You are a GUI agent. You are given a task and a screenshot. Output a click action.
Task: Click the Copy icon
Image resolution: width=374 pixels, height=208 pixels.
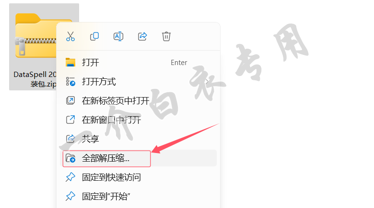click(x=94, y=36)
